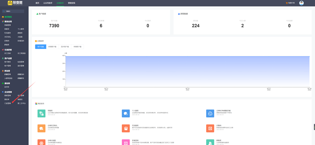
Task: Open the user avatar in the top right
Action: click(301, 3)
